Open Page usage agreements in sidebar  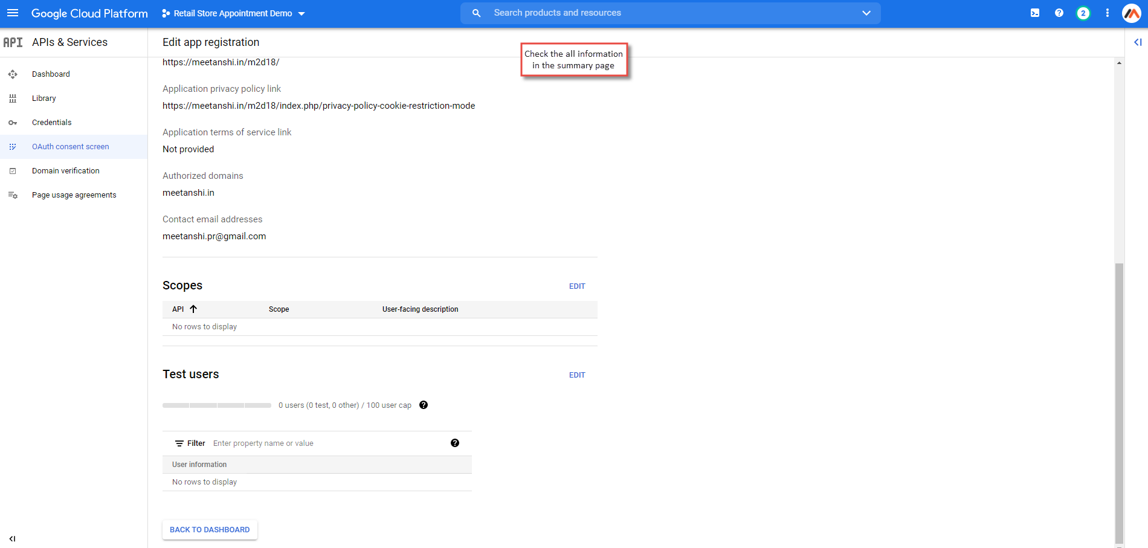pos(74,195)
